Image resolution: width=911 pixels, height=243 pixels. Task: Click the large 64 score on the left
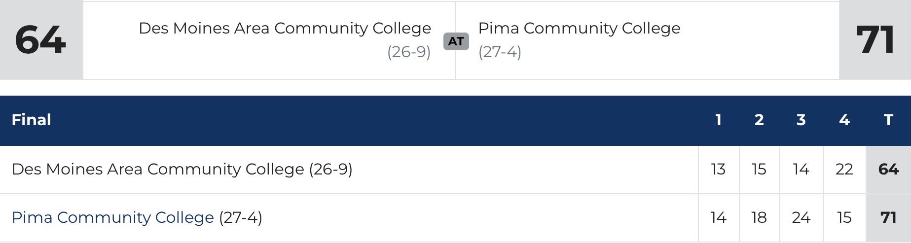40,40
